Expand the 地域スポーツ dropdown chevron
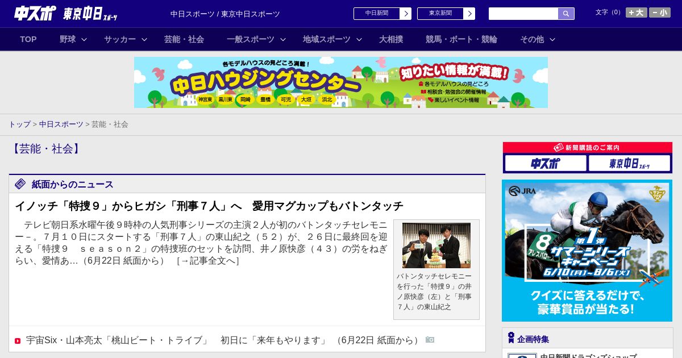 point(359,40)
